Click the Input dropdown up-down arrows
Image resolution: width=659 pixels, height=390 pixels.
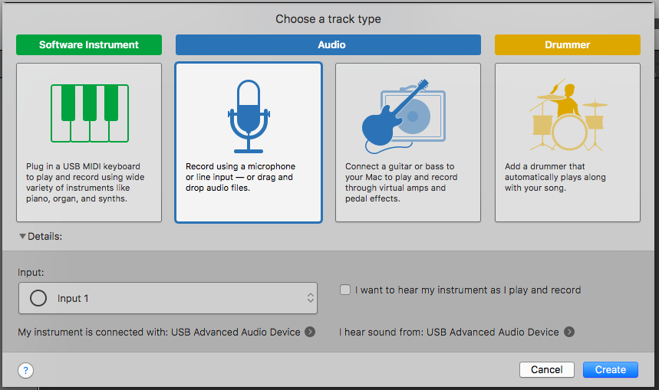tap(311, 298)
